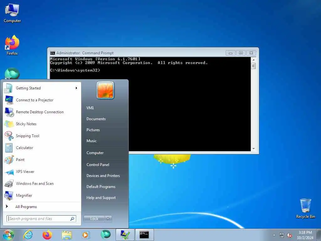Click the Start orb button

click(x=8, y=235)
